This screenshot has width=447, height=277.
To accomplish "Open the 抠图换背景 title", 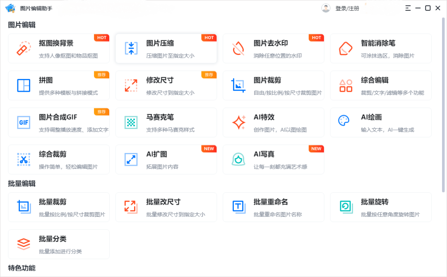I will click(x=56, y=43).
